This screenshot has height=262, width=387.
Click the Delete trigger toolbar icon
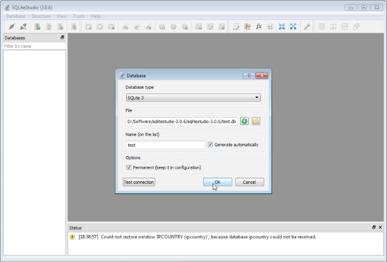pyautogui.click(x=185, y=27)
